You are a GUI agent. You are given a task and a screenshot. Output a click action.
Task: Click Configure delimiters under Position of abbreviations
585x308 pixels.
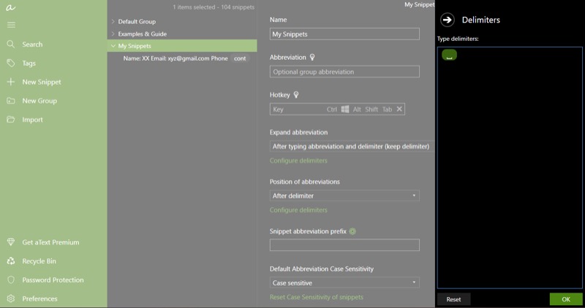298,210
